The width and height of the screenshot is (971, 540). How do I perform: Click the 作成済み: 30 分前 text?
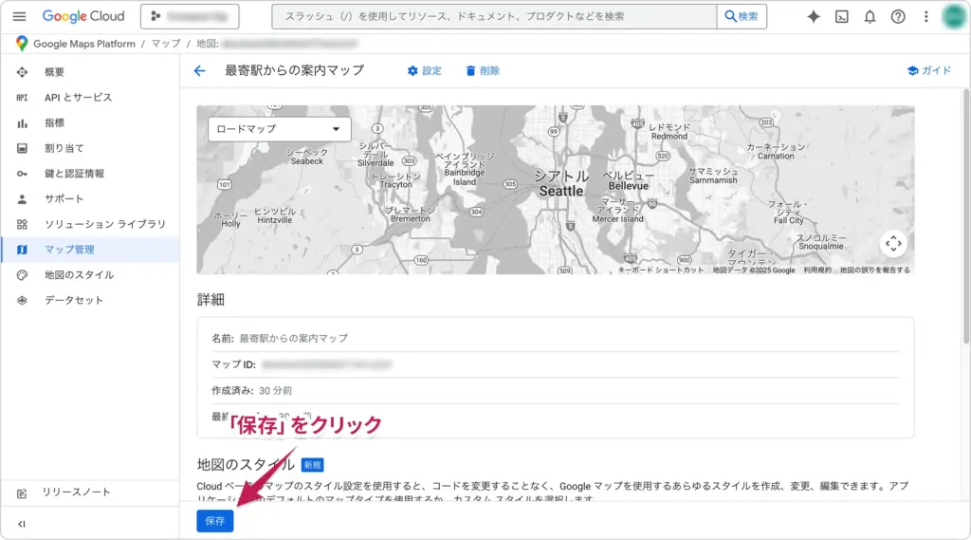tap(251, 391)
